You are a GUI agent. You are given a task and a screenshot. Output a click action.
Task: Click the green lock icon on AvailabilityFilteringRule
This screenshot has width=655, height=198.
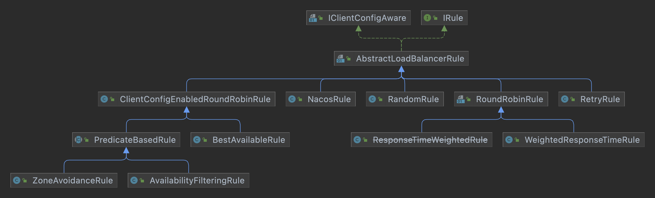142,180
